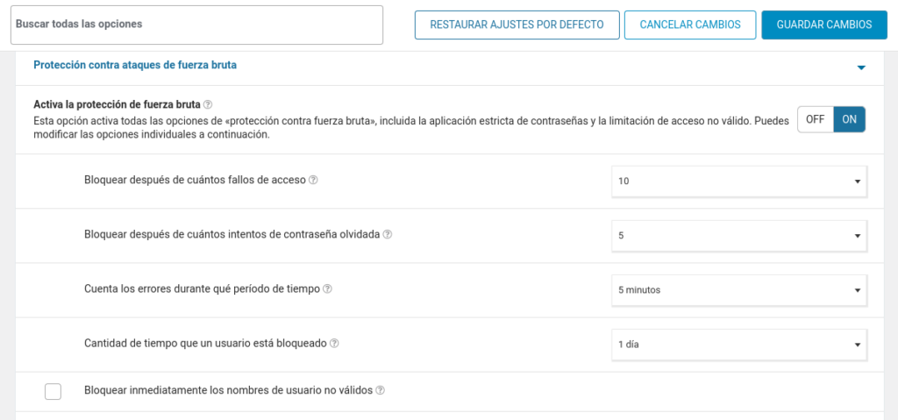View help for tiempo que usuario está bloqueado

pyautogui.click(x=334, y=343)
